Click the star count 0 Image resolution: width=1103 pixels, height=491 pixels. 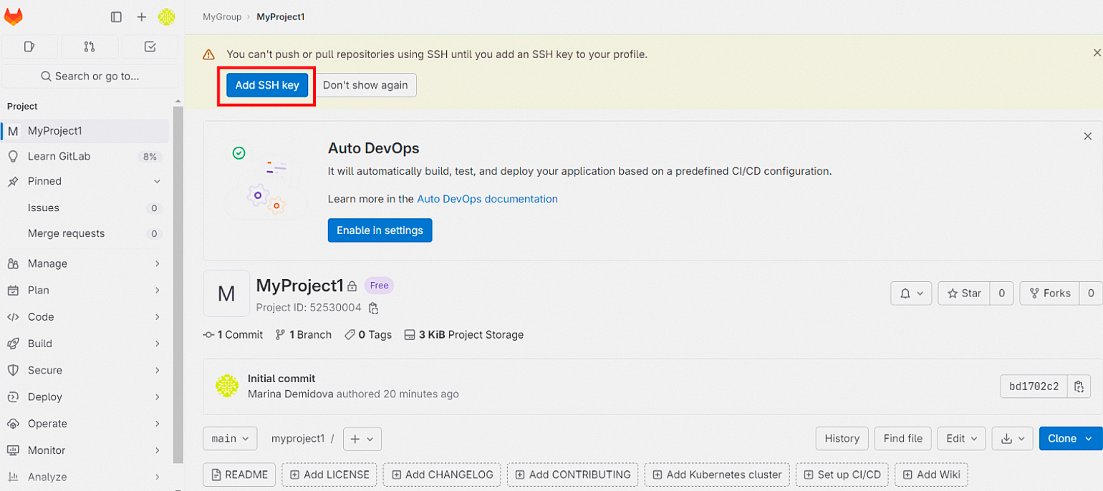(x=1001, y=293)
